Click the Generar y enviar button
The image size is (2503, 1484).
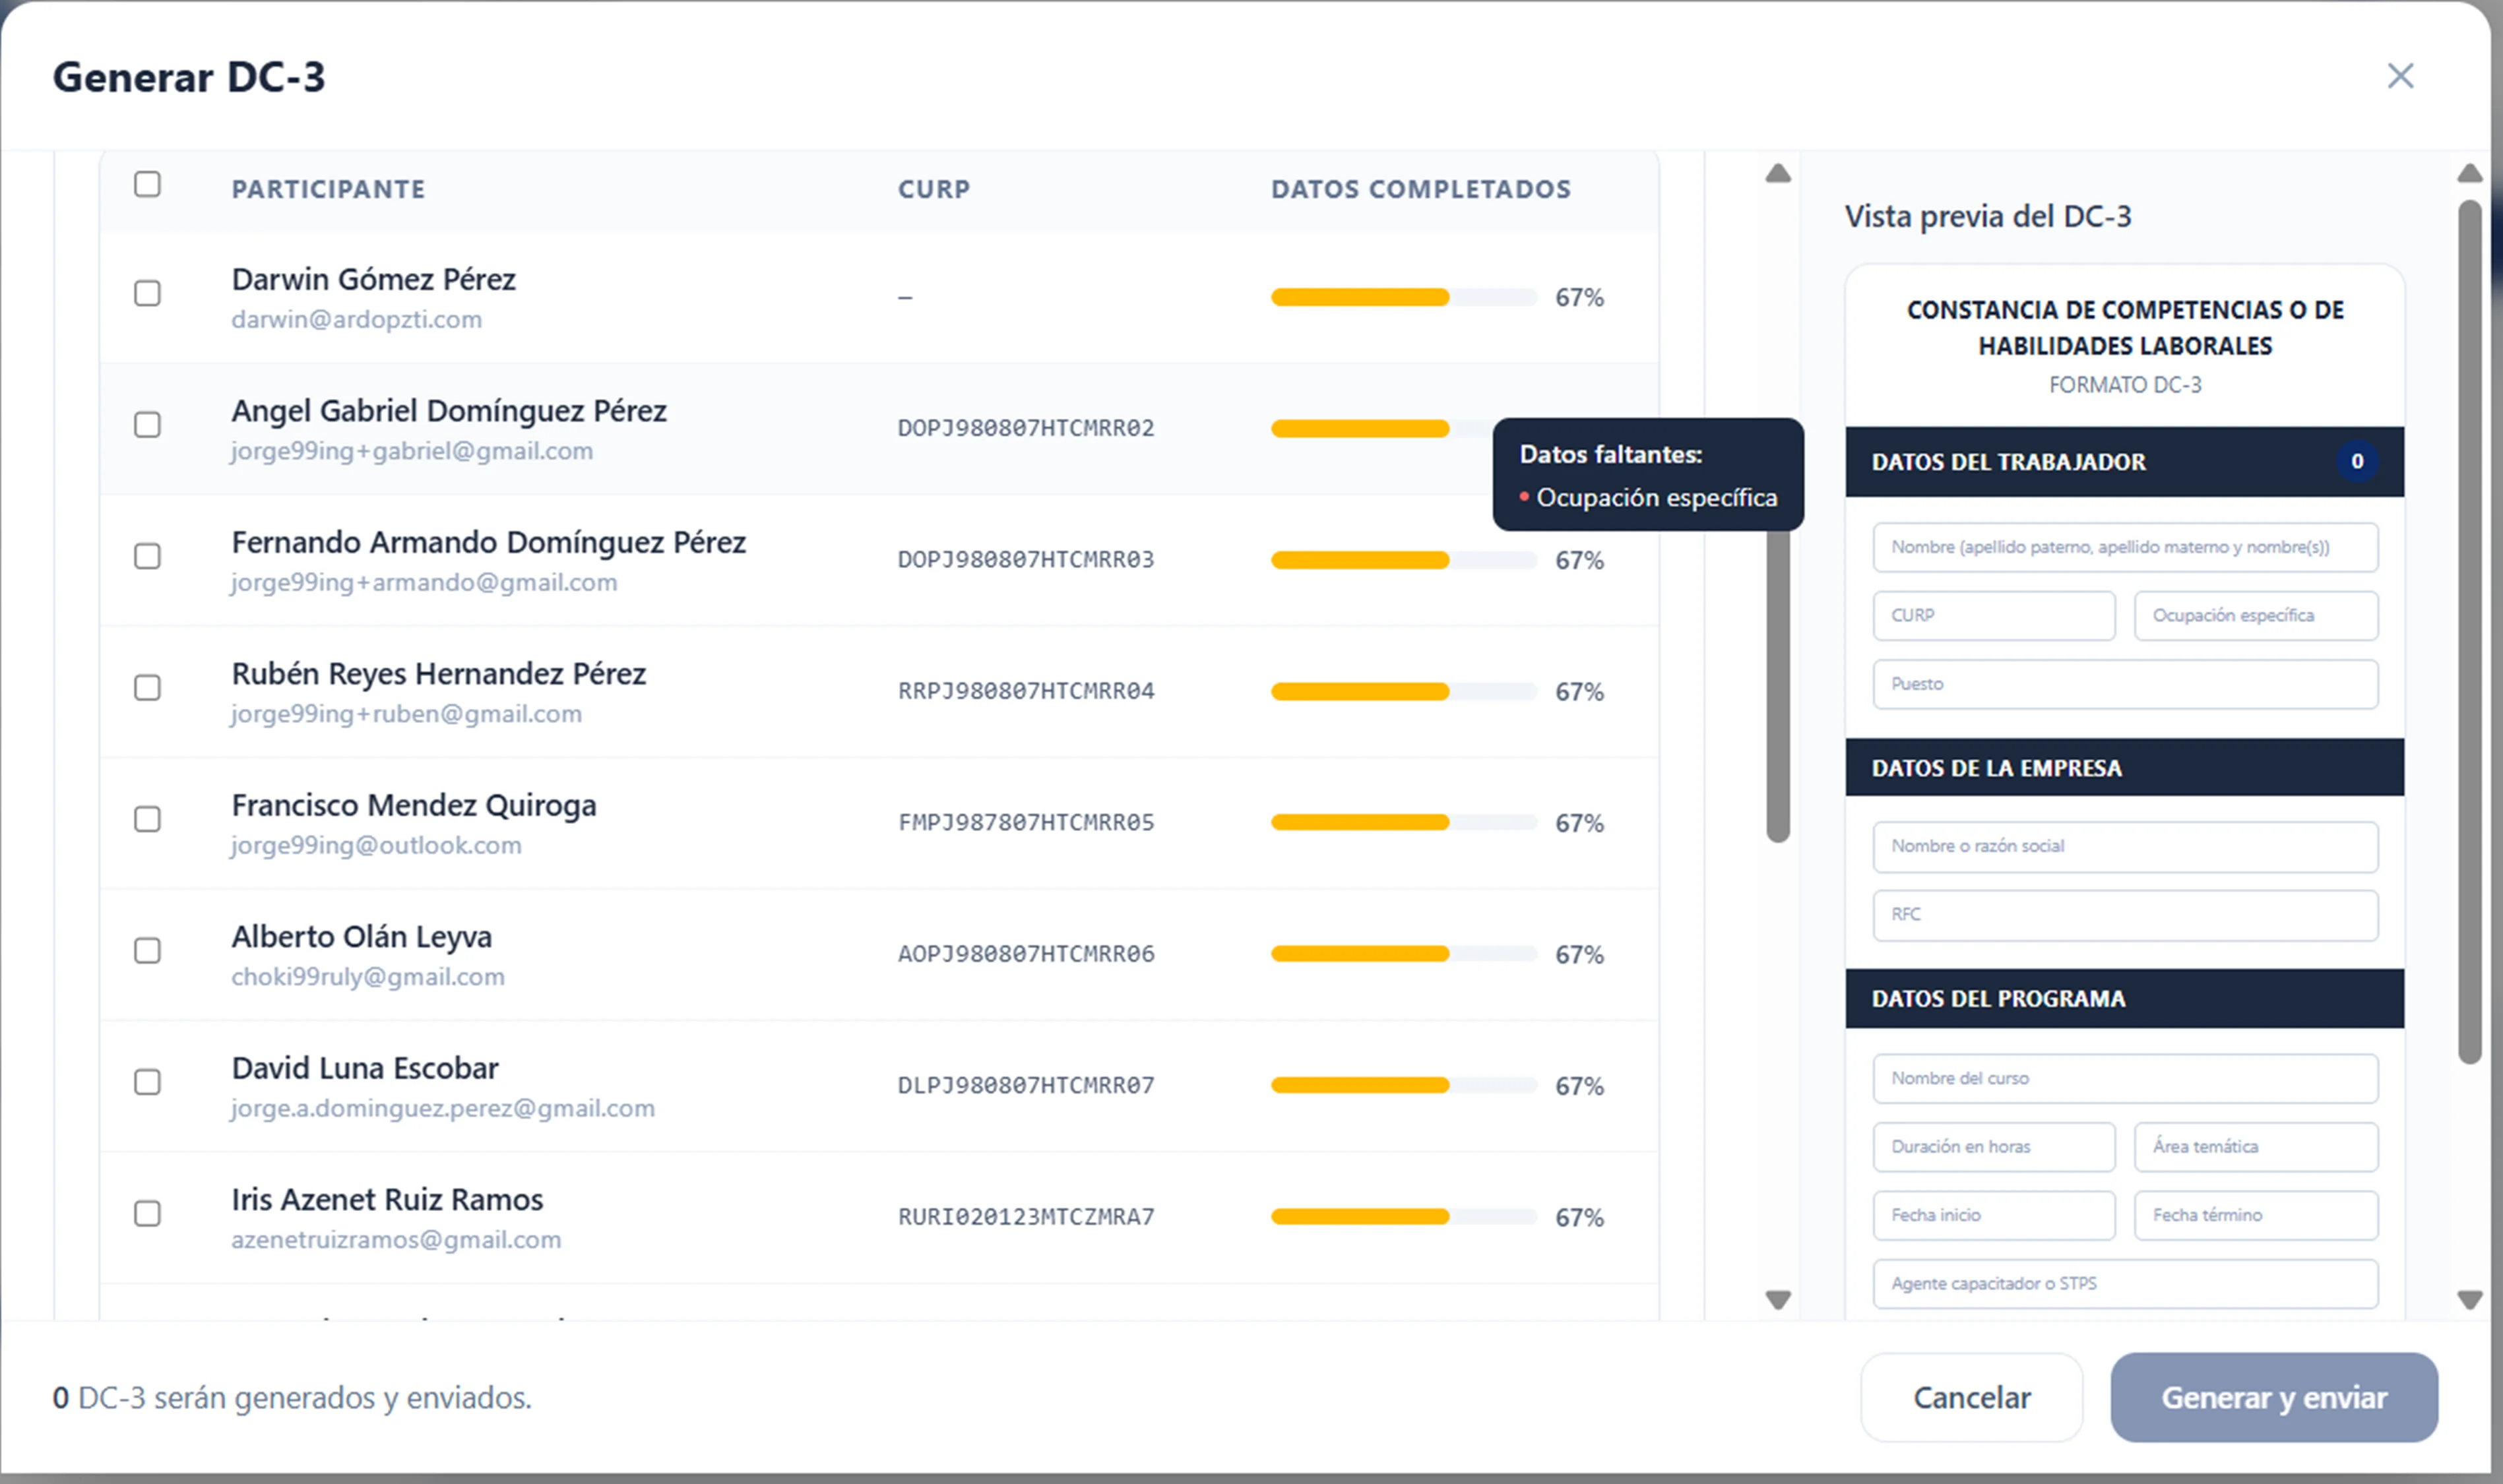pos(2274,1397)
